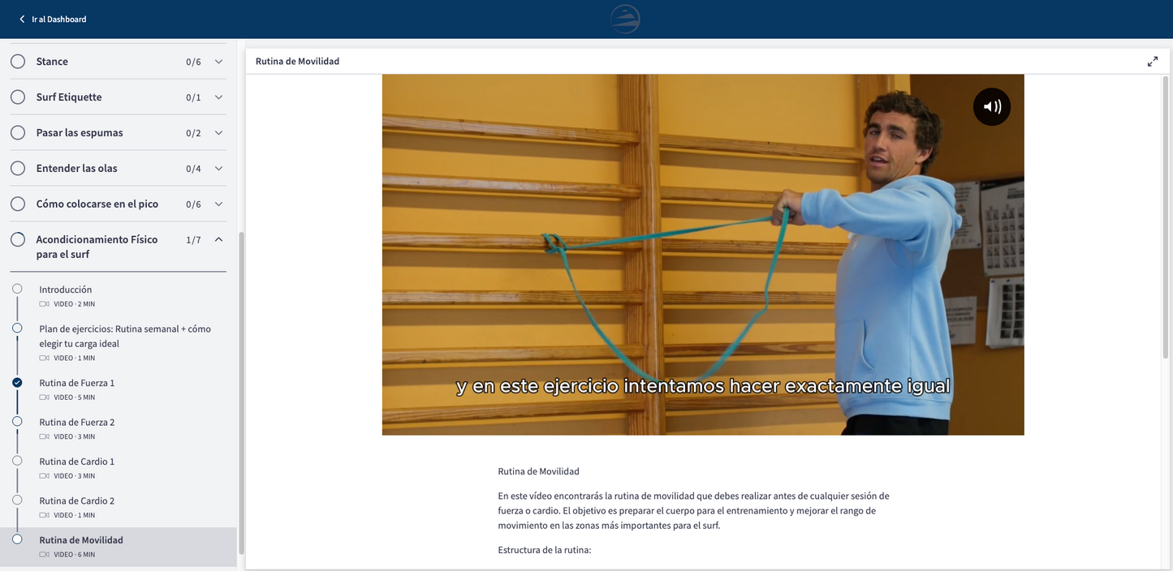Click the Rutina de Movilidad heading below video

(x=539, y=472)
